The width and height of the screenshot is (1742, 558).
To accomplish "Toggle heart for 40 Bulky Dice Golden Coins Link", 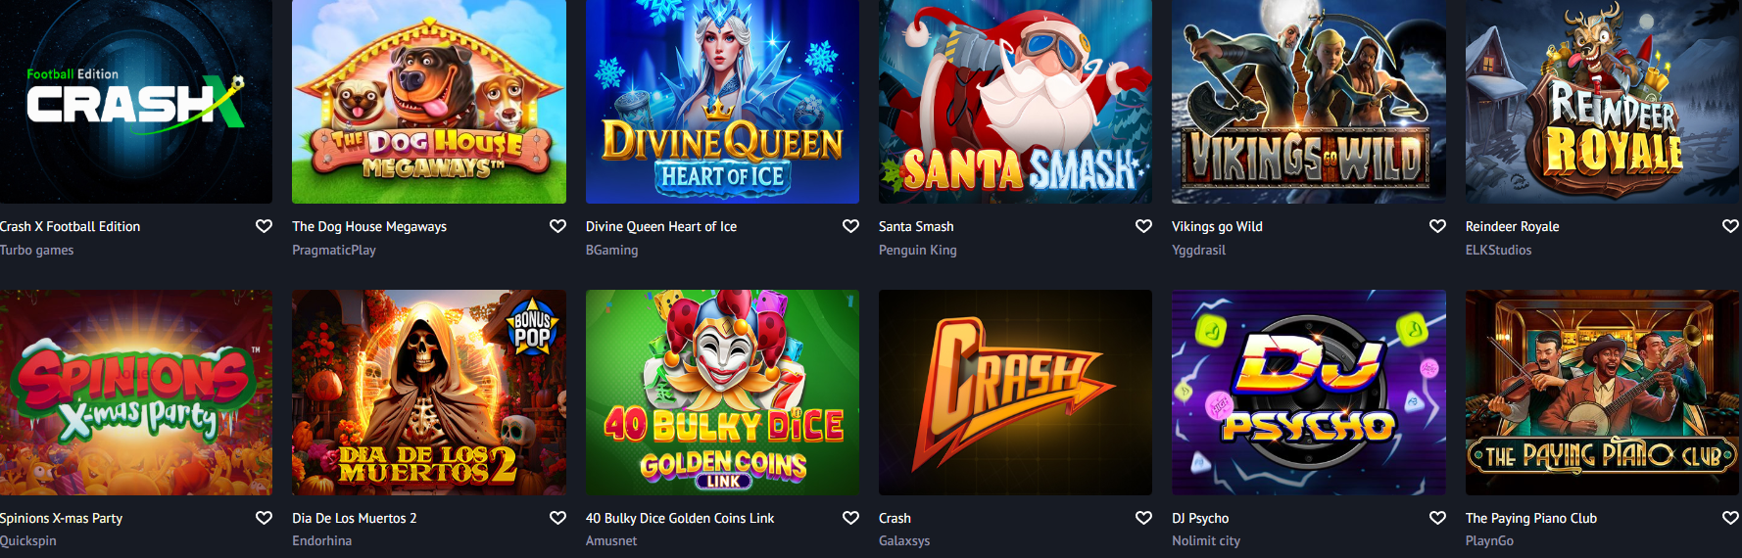I will (x=850, y=518).
